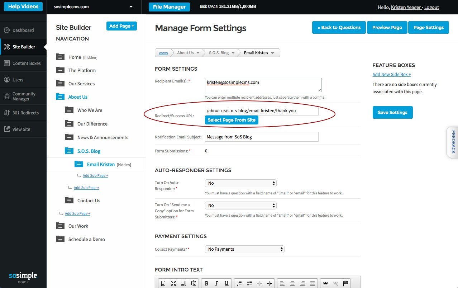Open the Feedback side tab
The height and width of the screenshot is (288, 458).
coord(453,142)
